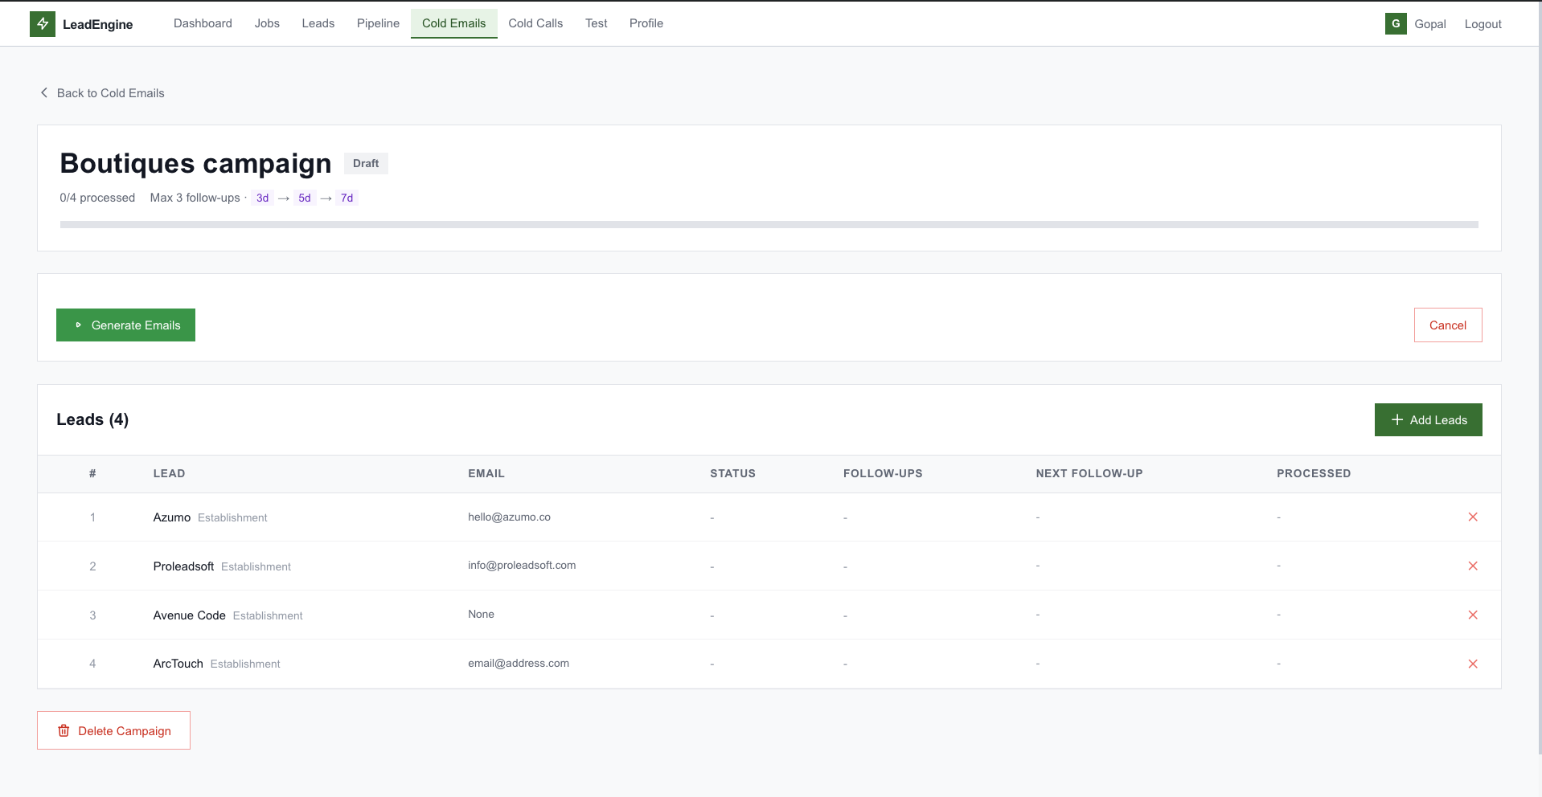
Task: Click the Gopal user avatar icon
Action: coord(1395,24)
